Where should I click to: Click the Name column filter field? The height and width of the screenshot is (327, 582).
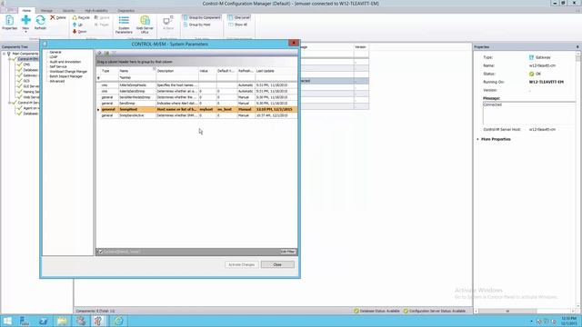click(137, 78)
